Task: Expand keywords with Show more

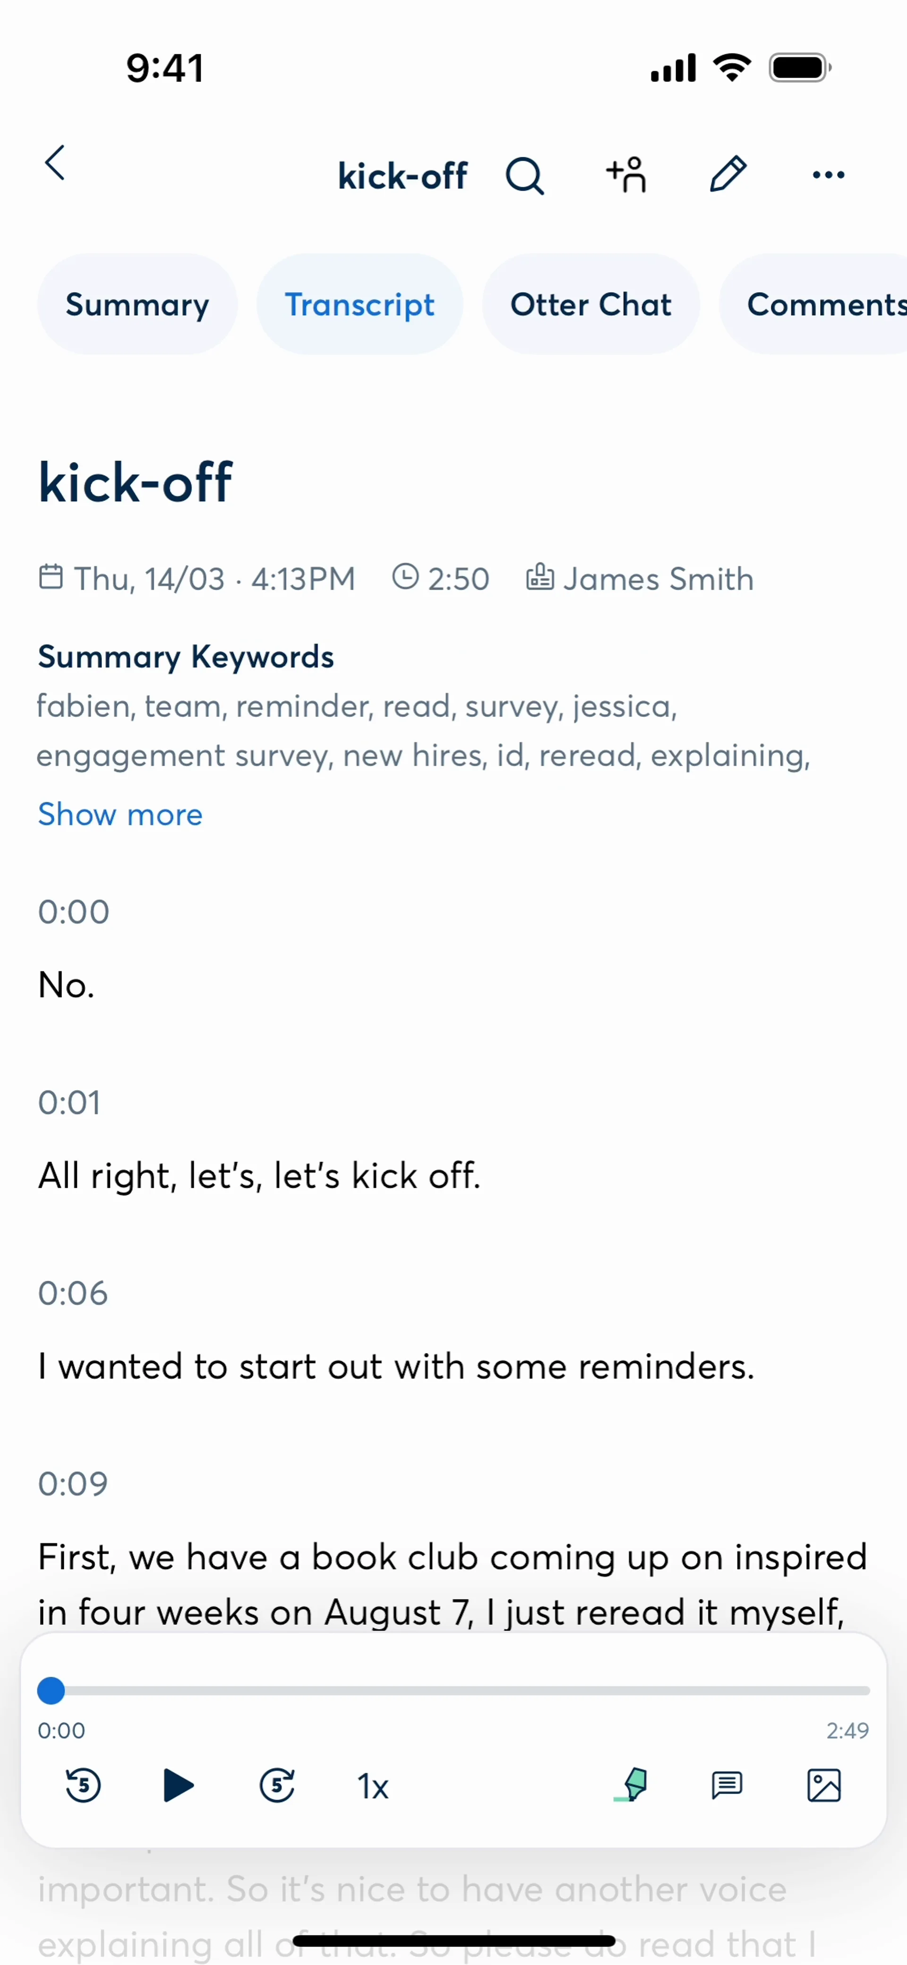Action: click(x=120, y=815)
